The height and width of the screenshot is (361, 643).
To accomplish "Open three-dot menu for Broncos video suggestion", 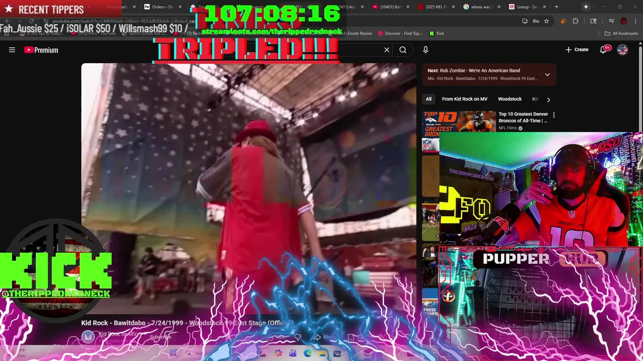I will coord(554,115).
